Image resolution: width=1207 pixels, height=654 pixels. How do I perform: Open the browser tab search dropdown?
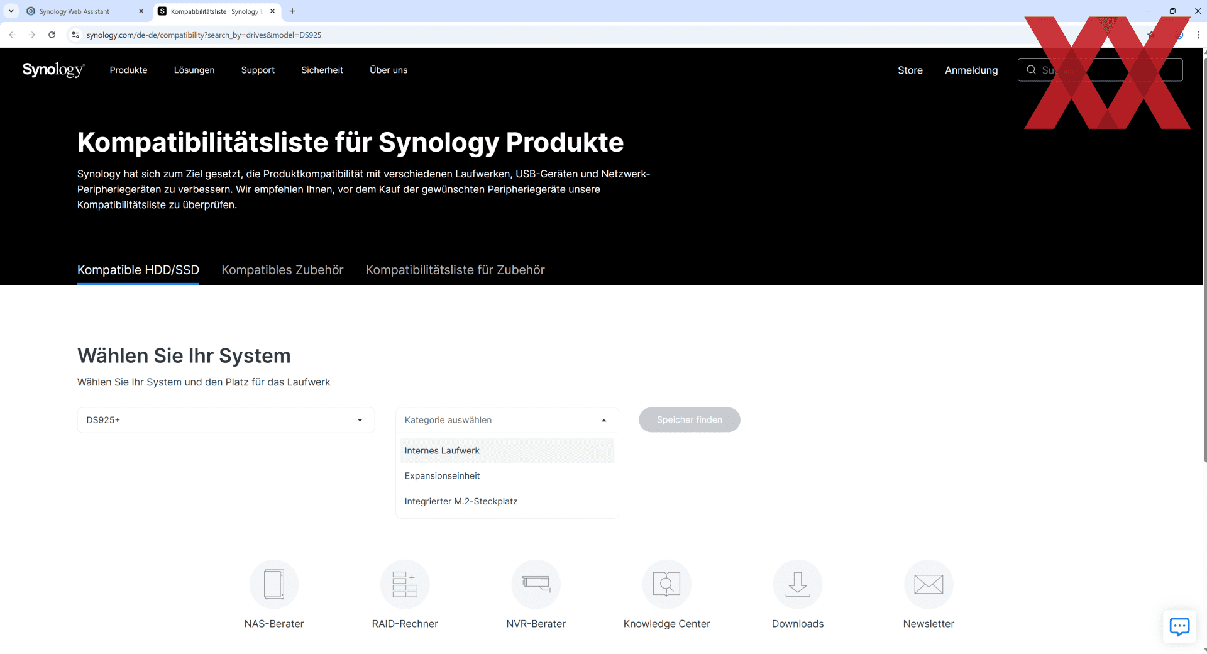(11, 11)
